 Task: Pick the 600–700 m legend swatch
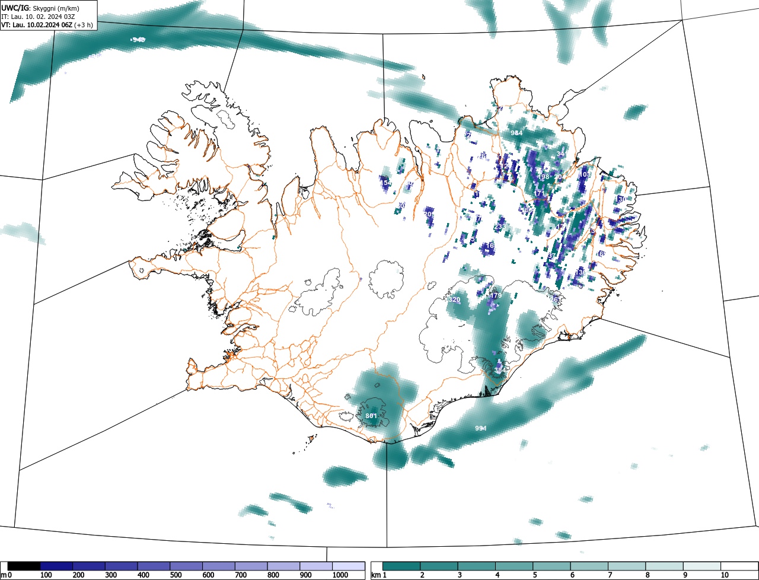218,566
